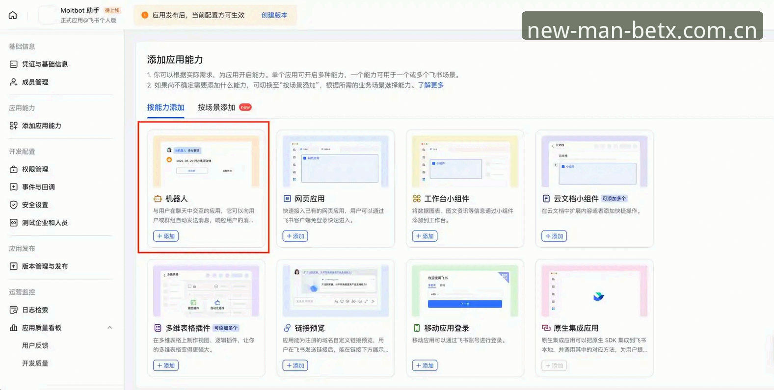Click the 添加应用能力 page heading
774x390 pixels.
(x=175, y=60)
